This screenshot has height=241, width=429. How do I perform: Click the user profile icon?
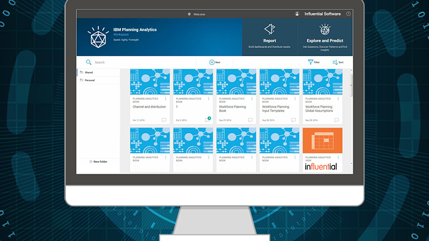click(297, 14)
